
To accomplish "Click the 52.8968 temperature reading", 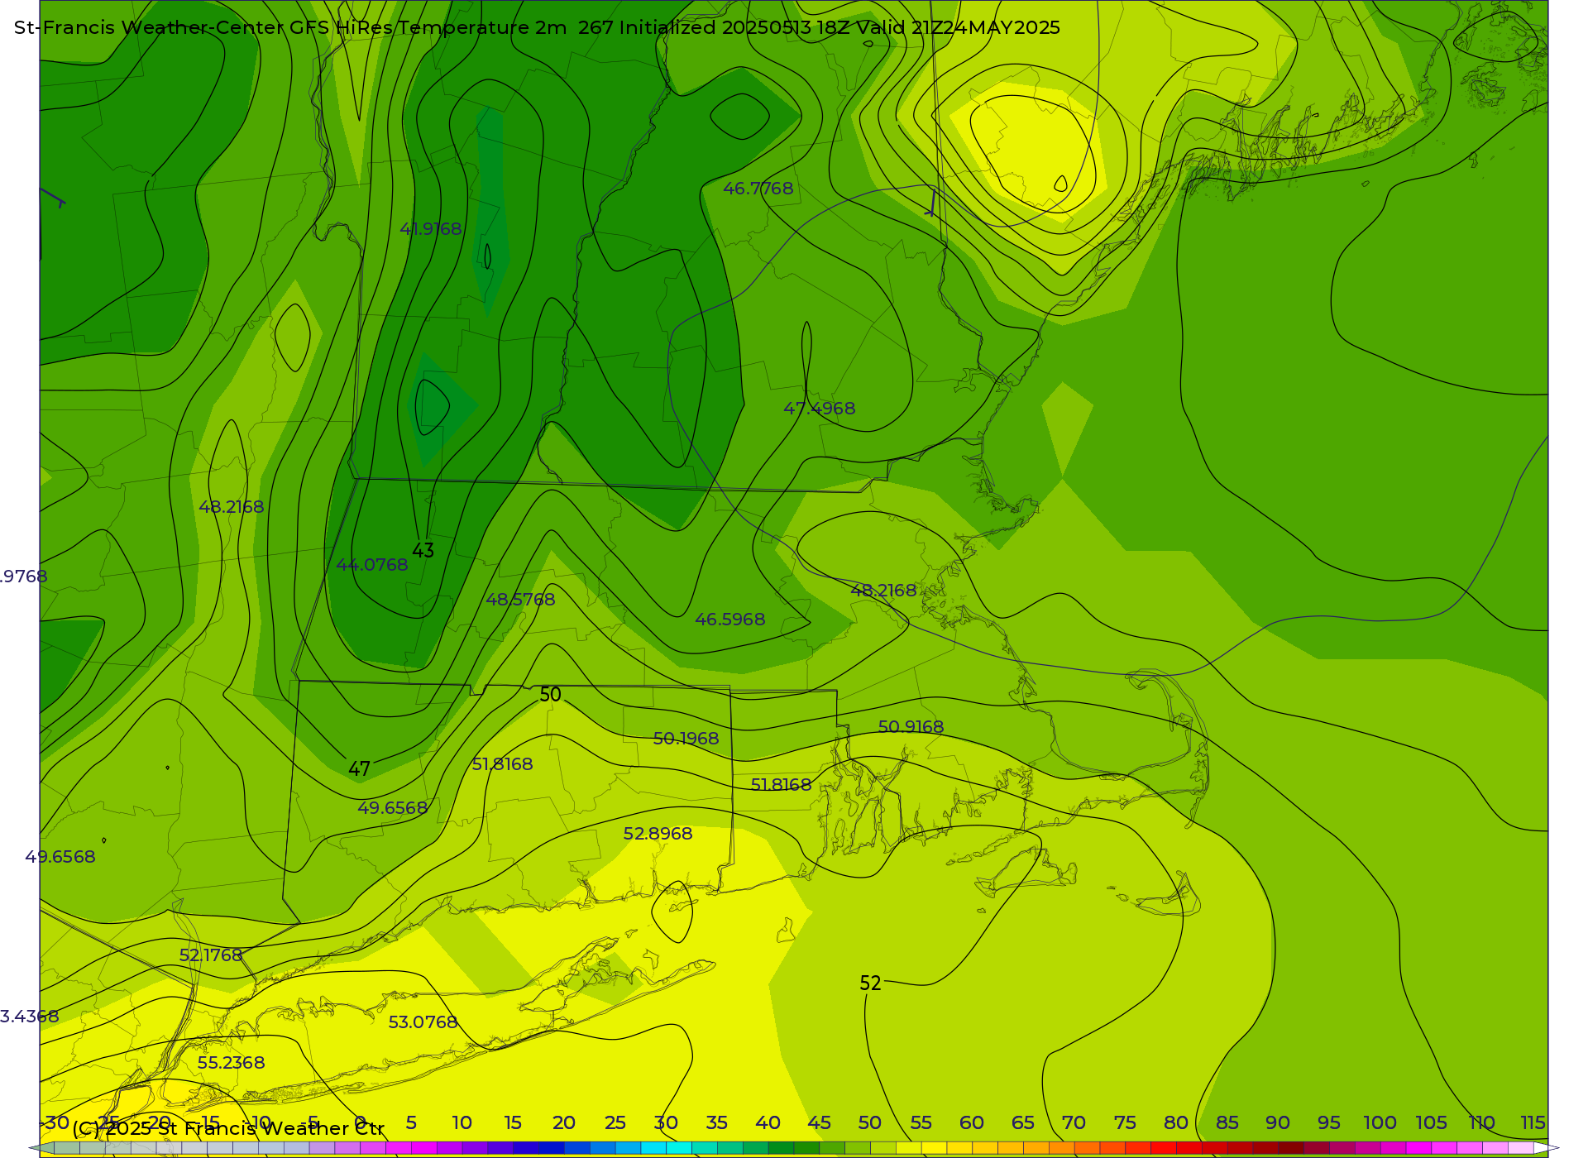I will (x=658, y=834).
